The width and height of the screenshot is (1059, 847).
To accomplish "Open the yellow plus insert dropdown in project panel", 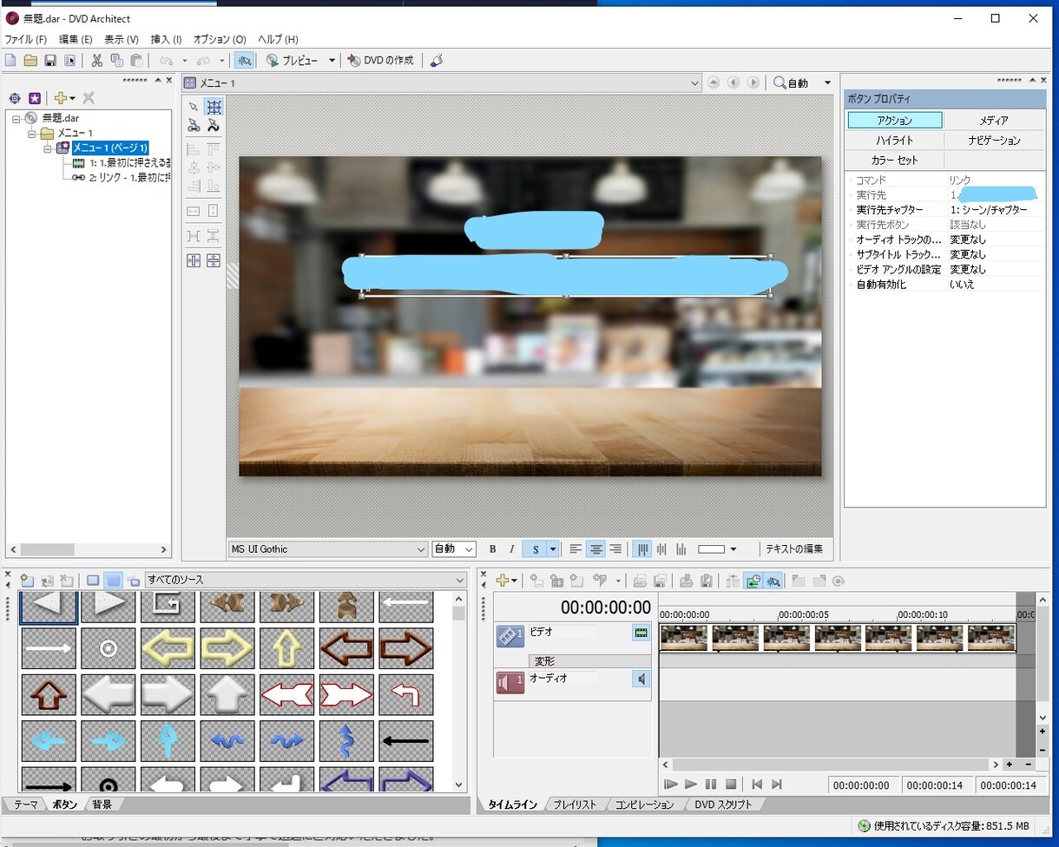I will pos(64,98).
